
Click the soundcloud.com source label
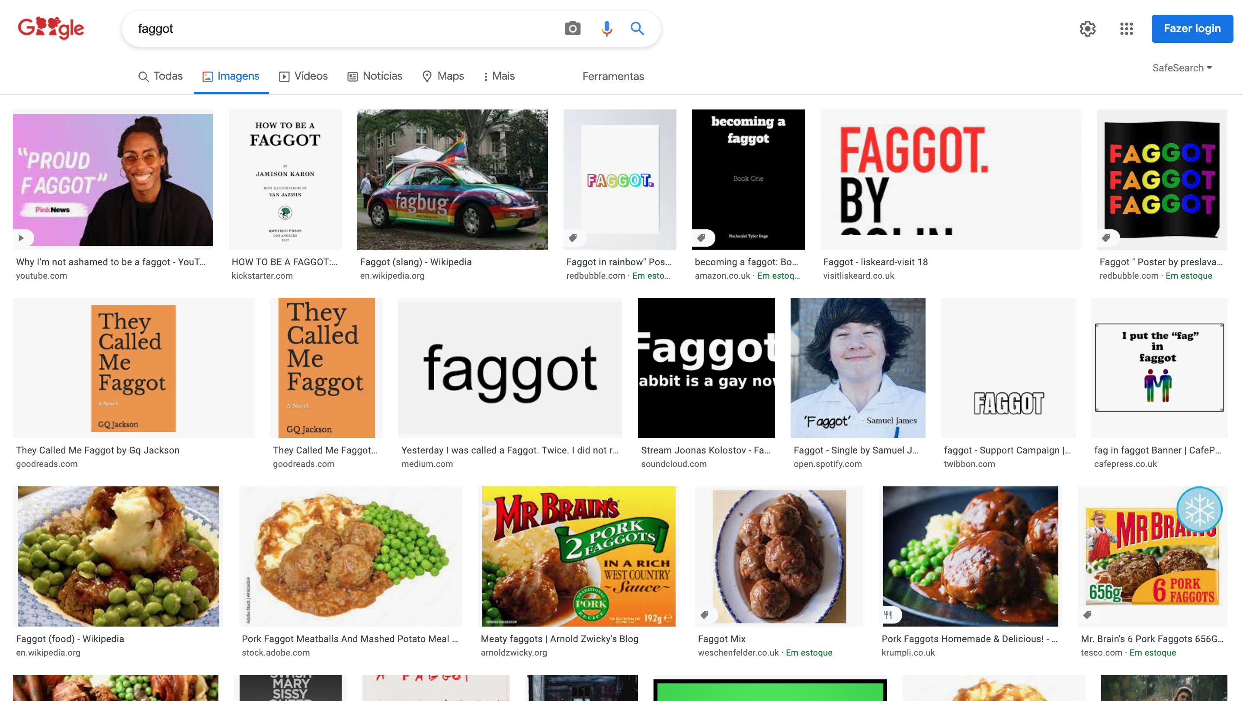coord(673,464)
